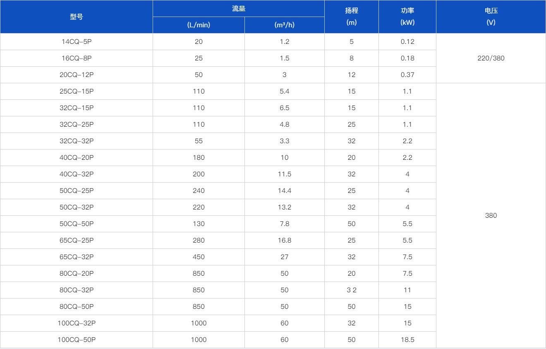Select model 32CQ-32P cell
Viewport: 546px width, 349px height.
77,141
